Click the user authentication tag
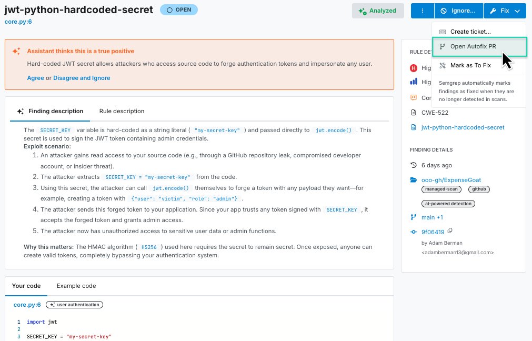Image resolution: width=532 pixels, height=341 pixels. point(74,305)
